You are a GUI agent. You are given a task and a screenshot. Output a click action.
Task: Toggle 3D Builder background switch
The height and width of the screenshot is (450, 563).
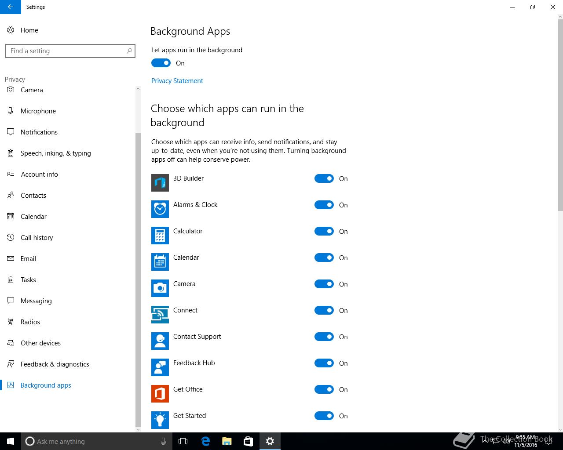tap(324, 178)
